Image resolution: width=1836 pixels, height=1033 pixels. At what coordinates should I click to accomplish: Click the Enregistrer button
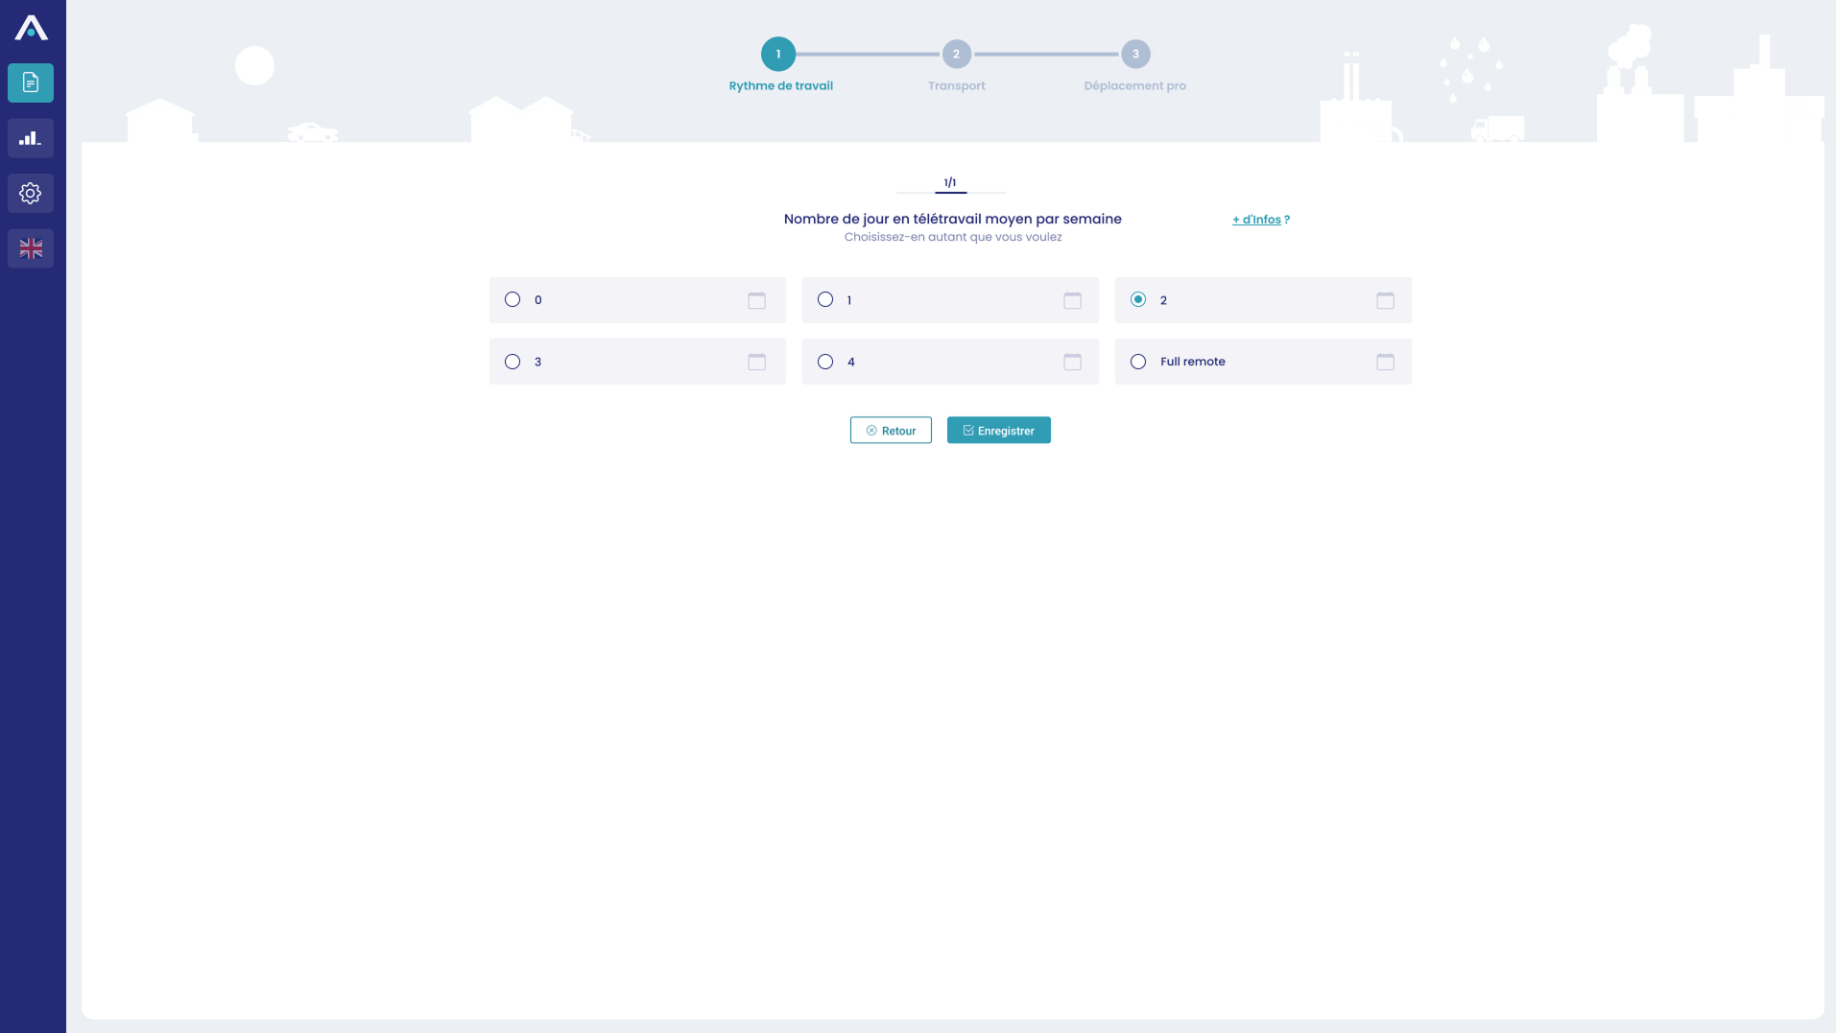[x=998, y=431]
